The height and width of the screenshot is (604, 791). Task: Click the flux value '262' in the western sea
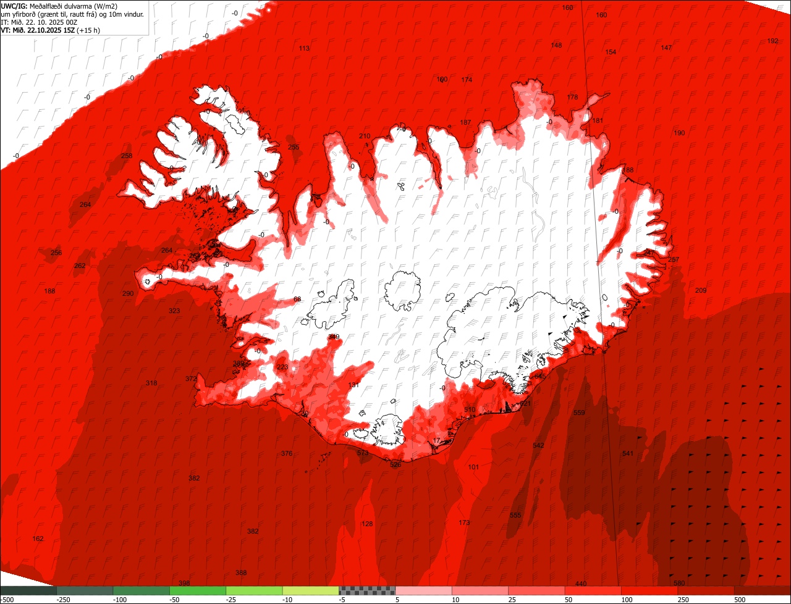(80, 266)
